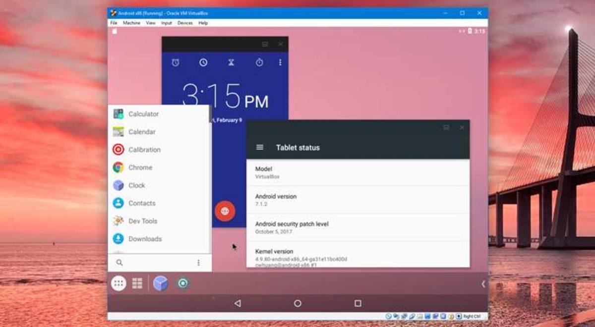Open the Devices menu in VirtualBox
Image resolution: width=595 pixels, height=327 pixels.
184,23
